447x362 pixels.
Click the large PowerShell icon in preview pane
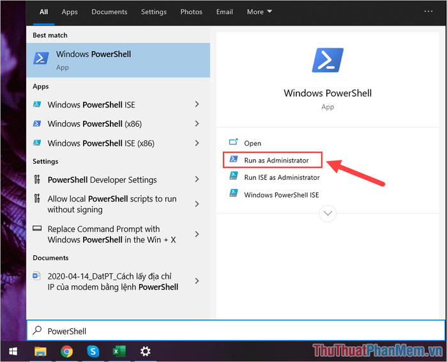tap(328, 60)
